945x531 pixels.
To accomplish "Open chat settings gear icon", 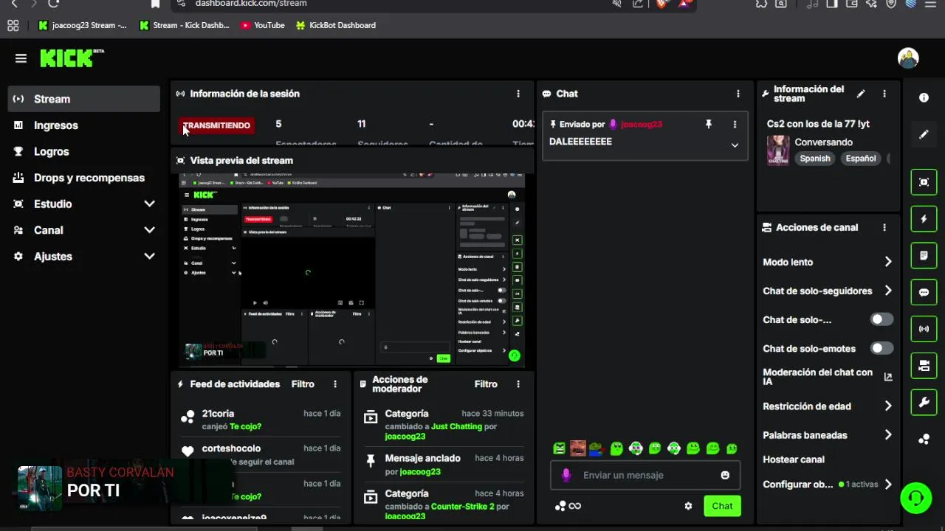I will [688, 506].
